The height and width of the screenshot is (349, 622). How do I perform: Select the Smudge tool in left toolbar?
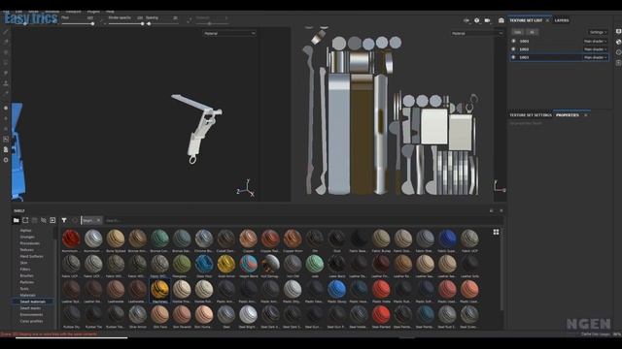6,73
